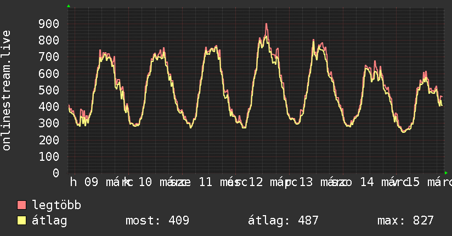Screen dimensions: 452x236
Task: Click the 700 y-axis label
Action: pyautogui.click(x=49, y=57)
